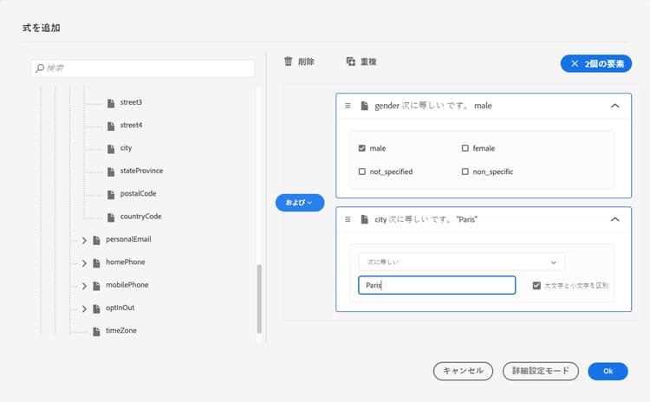Click the 詳細設定モード button
650x402 pixels.
[541, 371]
